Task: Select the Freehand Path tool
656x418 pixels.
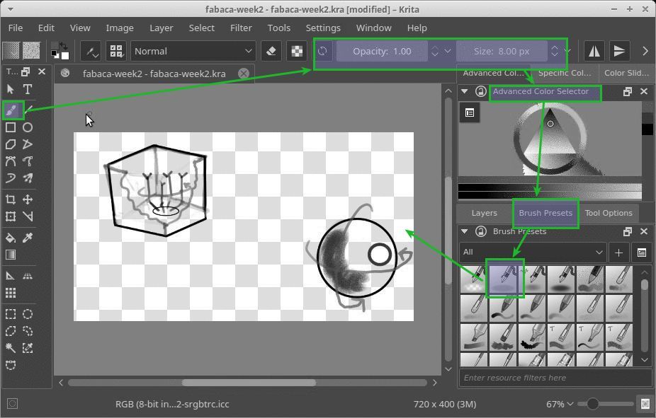Action: [28, 161]
